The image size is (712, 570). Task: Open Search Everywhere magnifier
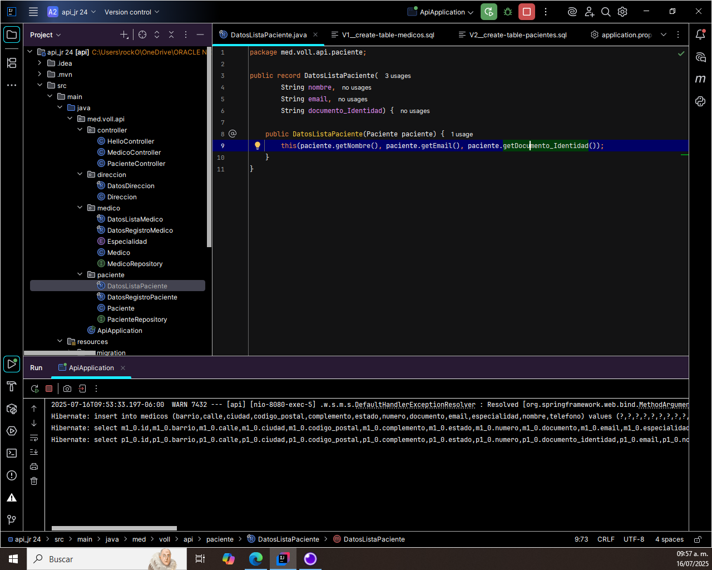(x=606, y=12)
